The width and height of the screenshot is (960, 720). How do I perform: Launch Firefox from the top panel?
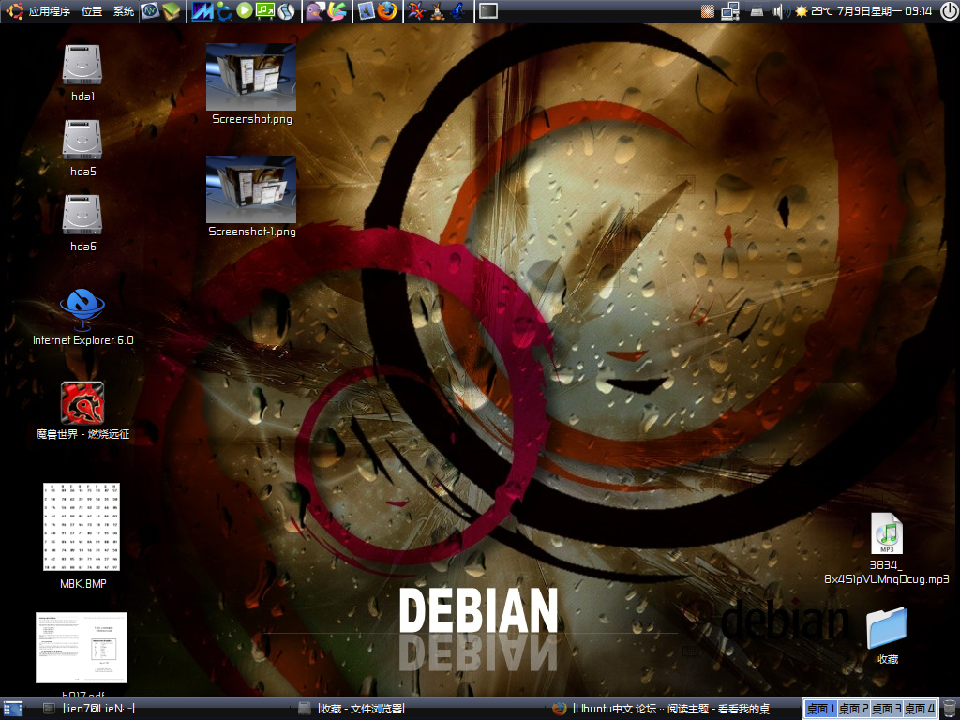click(387, 11)
